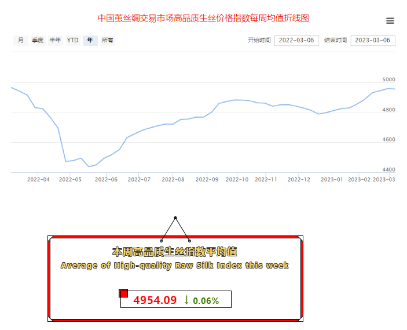
Task: Show all data with 所有
Action: [x=108, y=41]
